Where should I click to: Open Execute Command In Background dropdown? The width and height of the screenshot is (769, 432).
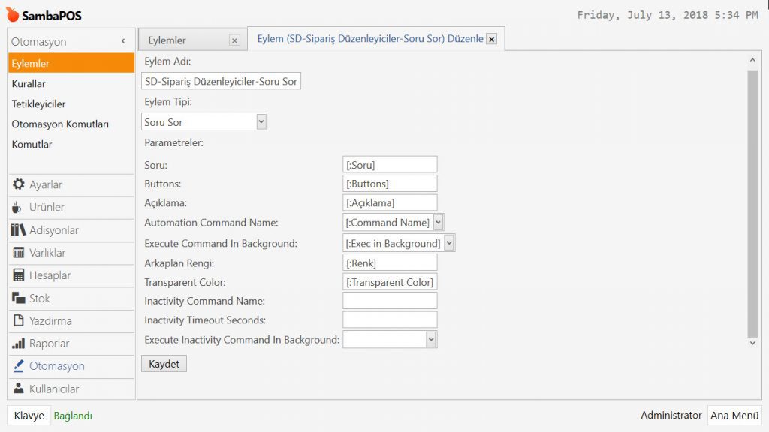(449, 243)
